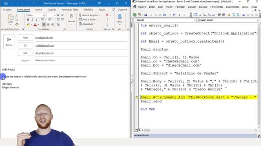The image size is (261, 146).
Task: Collapse the Outlook ribbon with the chevron
Action: [128, 29]
